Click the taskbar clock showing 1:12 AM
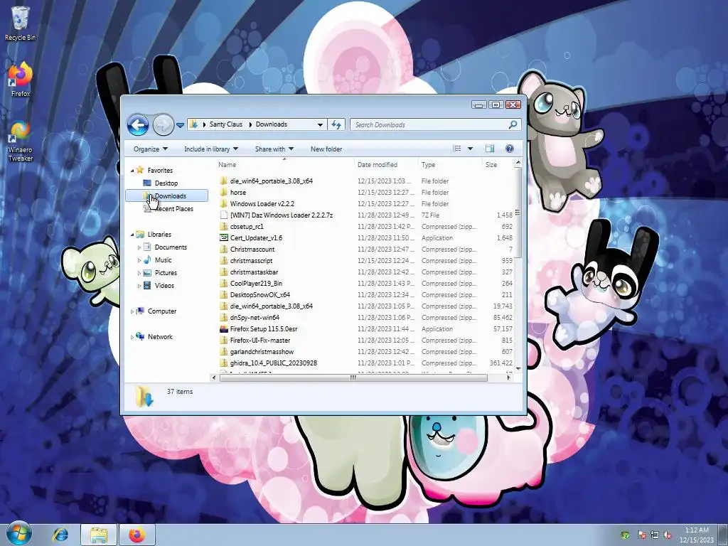This screenshot has height=546, width=728. [697, 535]
